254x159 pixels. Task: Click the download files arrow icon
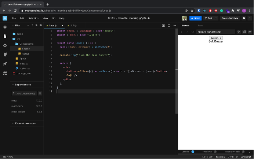28,25
